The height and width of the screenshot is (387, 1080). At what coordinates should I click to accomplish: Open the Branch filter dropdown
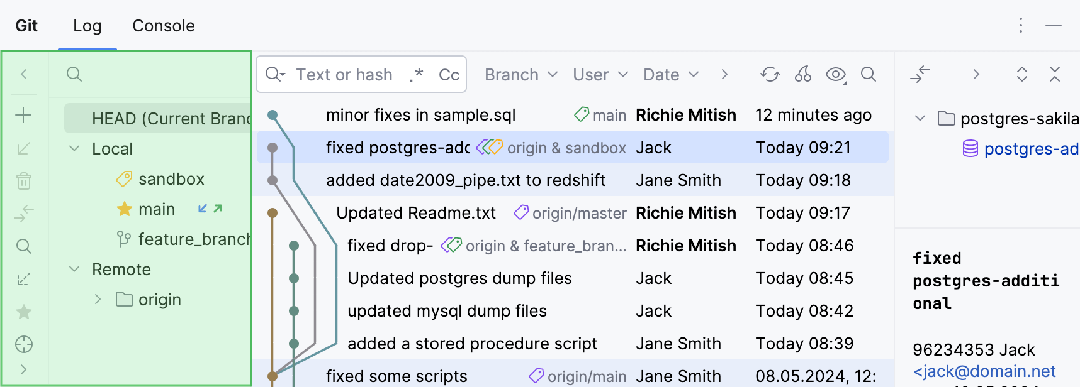coord(520,75)
